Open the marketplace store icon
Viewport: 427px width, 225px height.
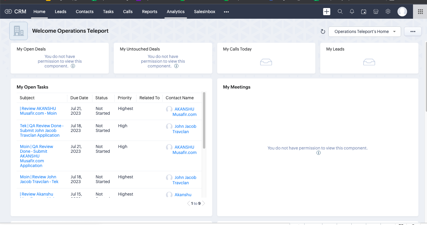click(376, 12)
